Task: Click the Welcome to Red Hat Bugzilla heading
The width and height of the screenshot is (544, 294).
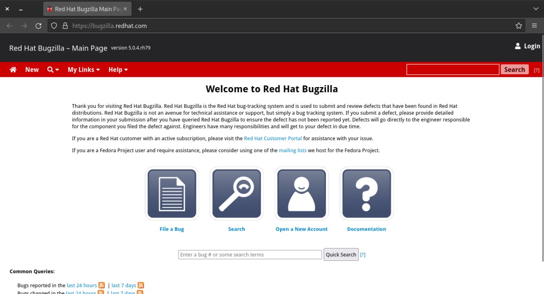Action: (272, 89)
